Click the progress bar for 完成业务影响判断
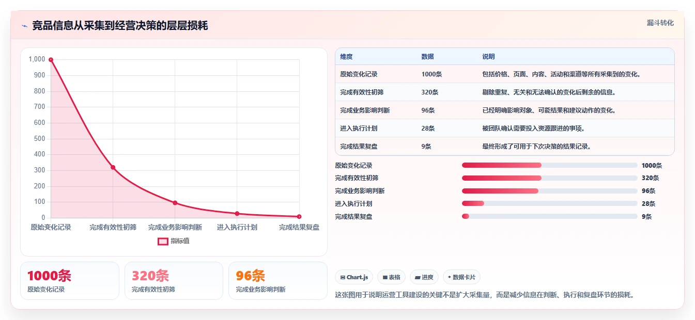 549,191
